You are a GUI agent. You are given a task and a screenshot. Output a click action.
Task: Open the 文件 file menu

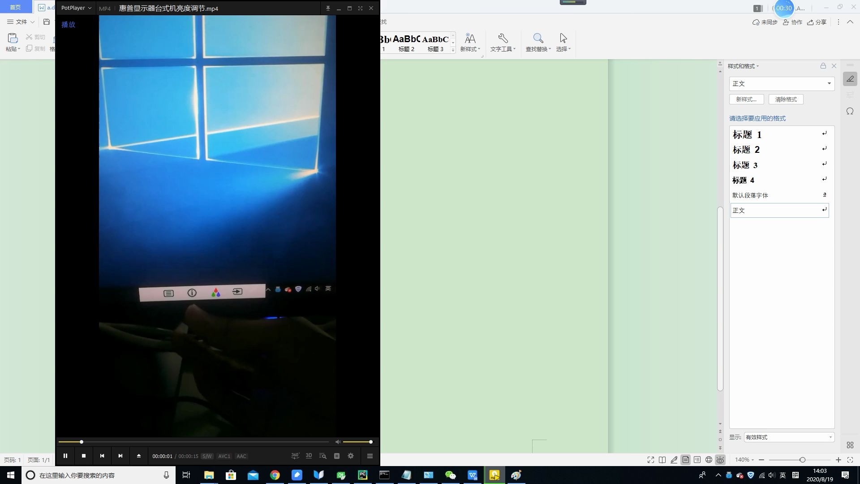point(21,22)
